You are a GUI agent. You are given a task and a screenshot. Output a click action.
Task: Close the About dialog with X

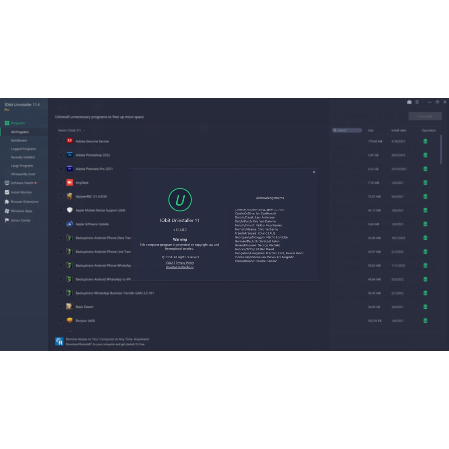[x=314, y=172]
